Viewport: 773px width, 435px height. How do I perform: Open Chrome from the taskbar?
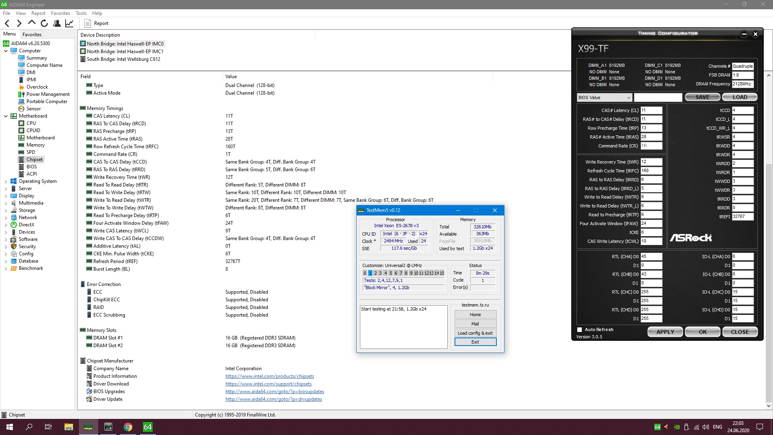(128, 427)
